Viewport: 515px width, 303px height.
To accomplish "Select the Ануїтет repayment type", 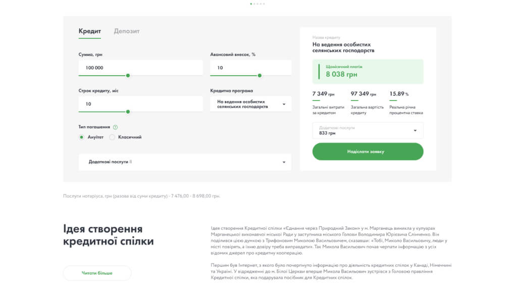I will pyautogui.click(x=81, y=137).
